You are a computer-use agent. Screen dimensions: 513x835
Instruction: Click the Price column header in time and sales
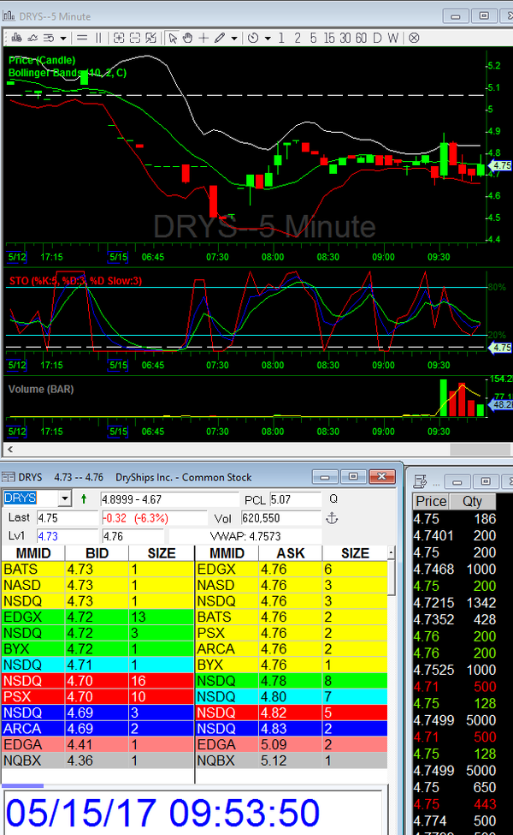[431, 502]
